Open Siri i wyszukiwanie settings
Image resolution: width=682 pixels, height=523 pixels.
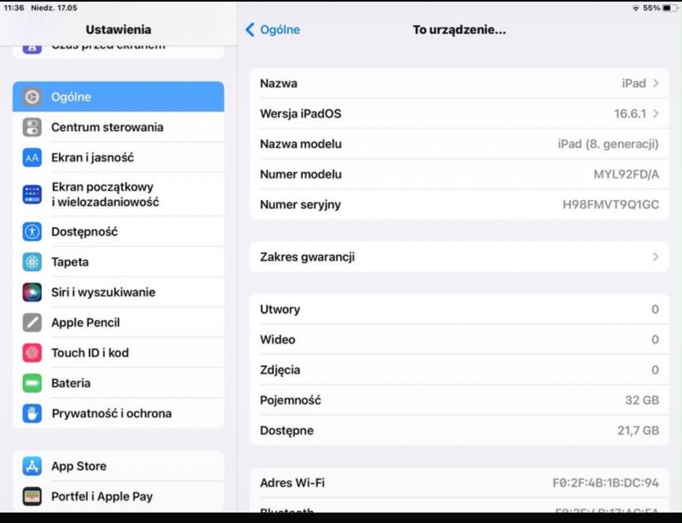point(118,292)
